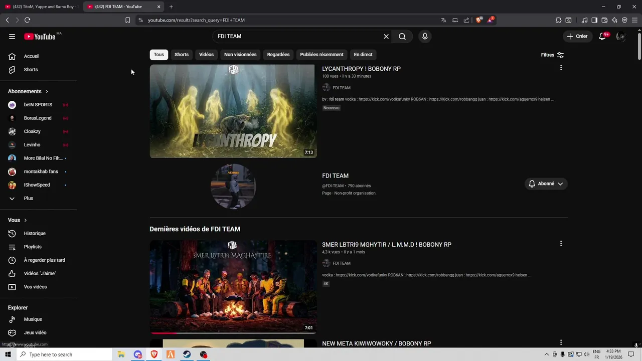The image size is (642, 361).
Task: Open the LYCANTHROPY video thumbnail
Action: click(233, 111)
